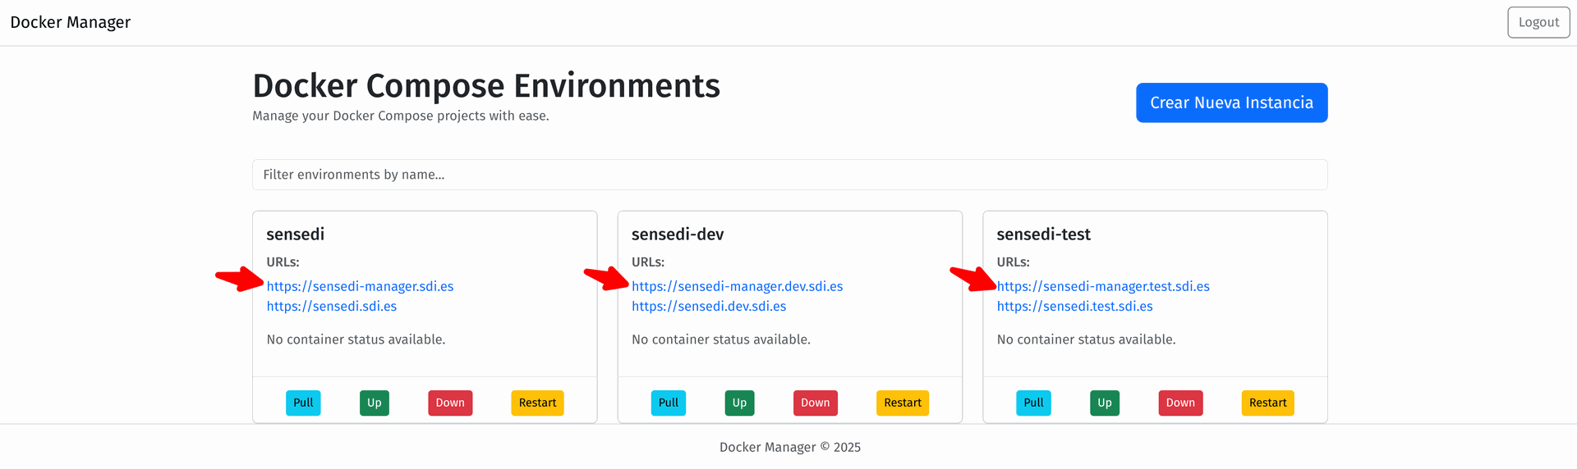The image size is (1577, 469).
Task: Click the Logout button
Action: pos(1538,22)
